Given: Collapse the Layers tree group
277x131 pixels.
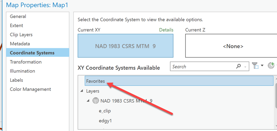Looking at the screenshot, I should click(x=82, y=91).
